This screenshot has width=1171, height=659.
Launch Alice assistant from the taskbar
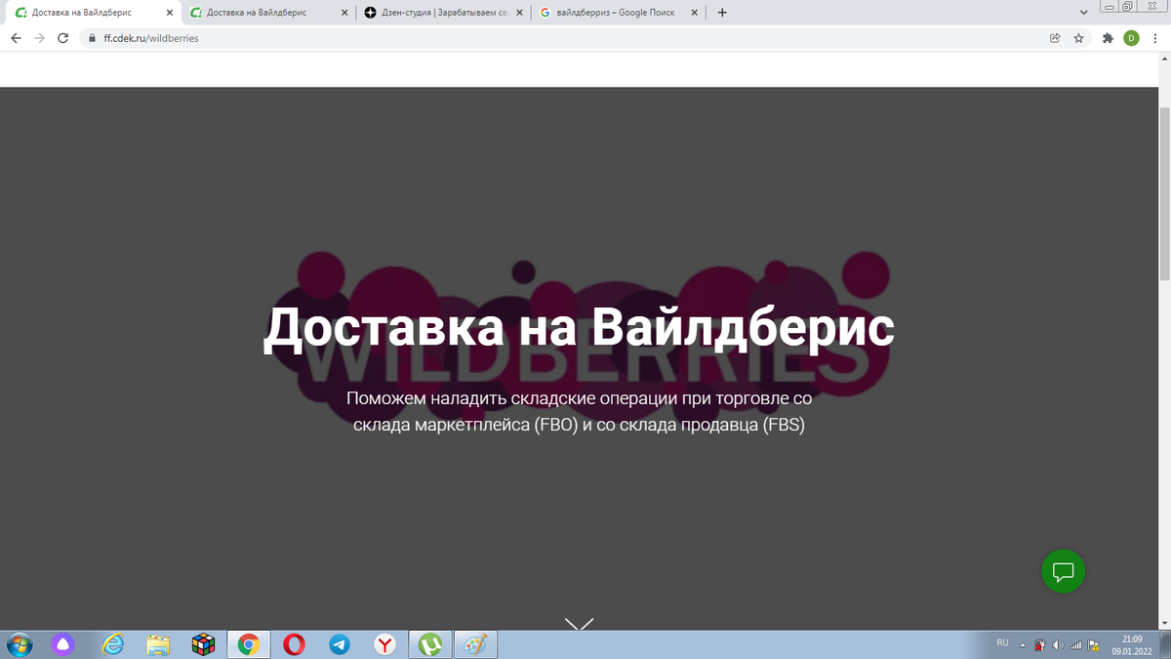tap(63, 644)
